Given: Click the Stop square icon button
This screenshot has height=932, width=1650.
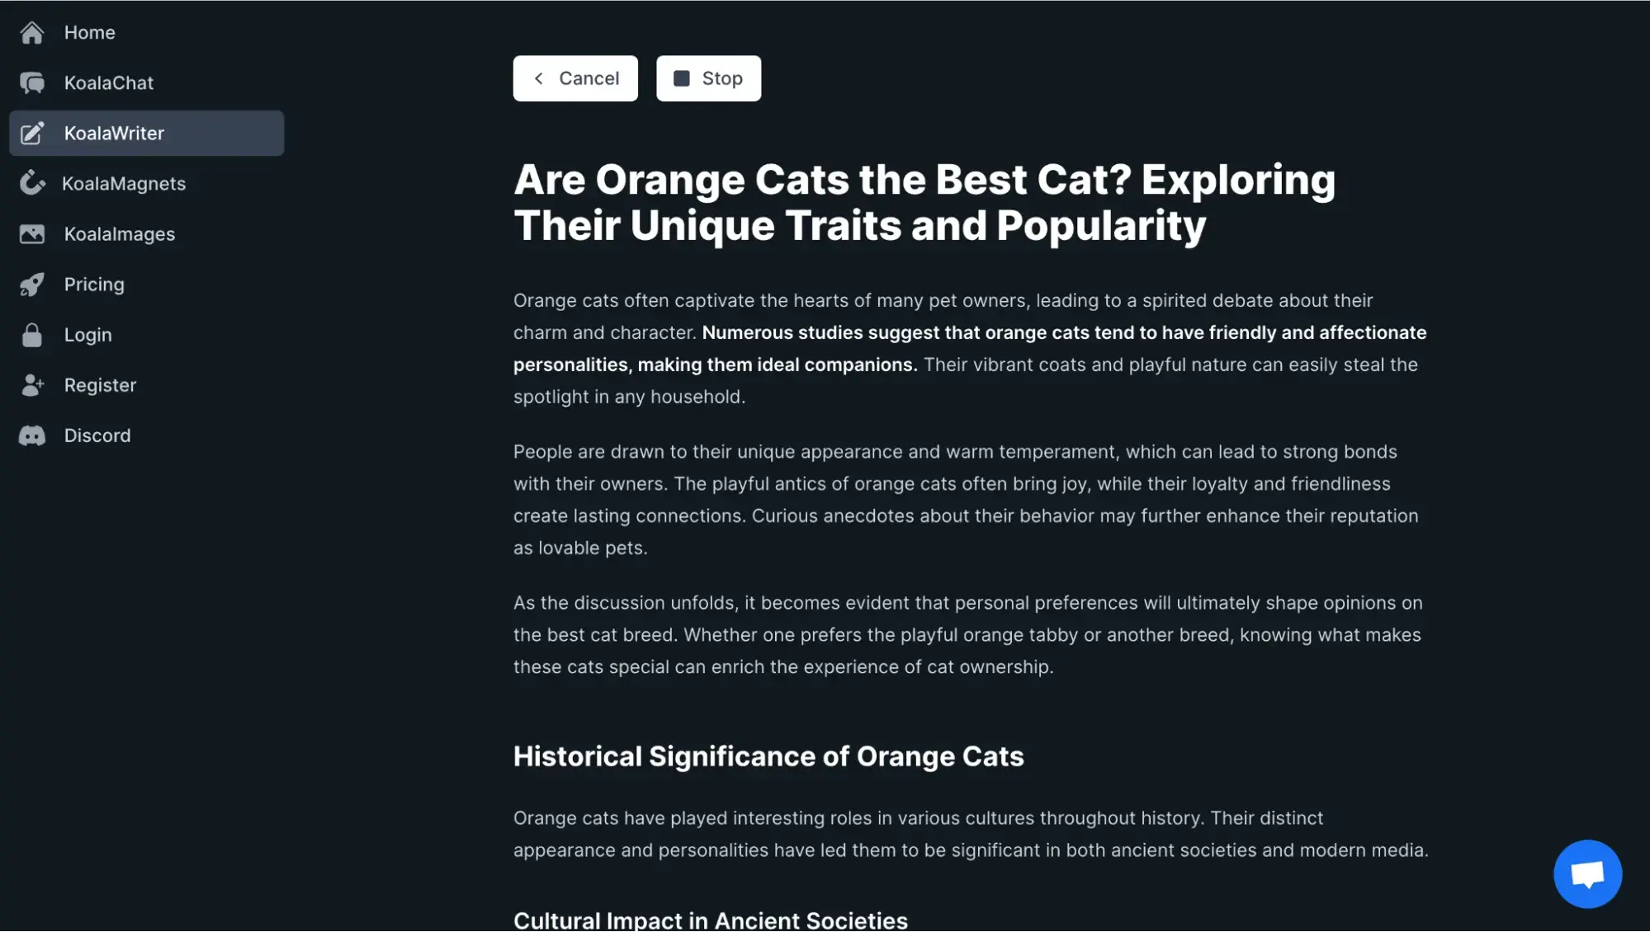Looking at the screenshot, I should [x=680, y=77].
